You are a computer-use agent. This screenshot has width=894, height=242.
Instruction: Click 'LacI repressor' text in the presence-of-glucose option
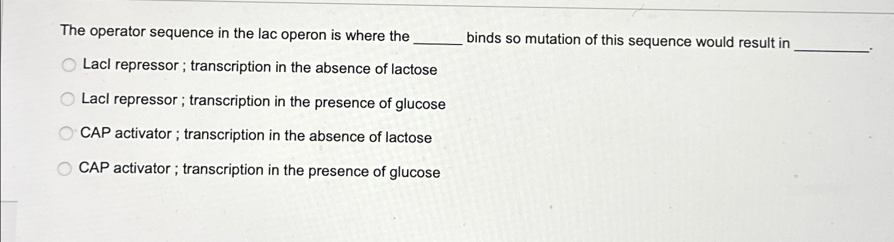pos(129,100)
